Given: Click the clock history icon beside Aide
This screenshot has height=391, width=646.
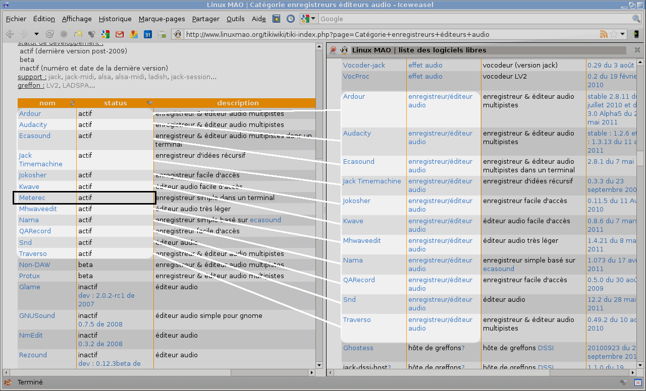Looking at the screenshot, I should point(291,19).
